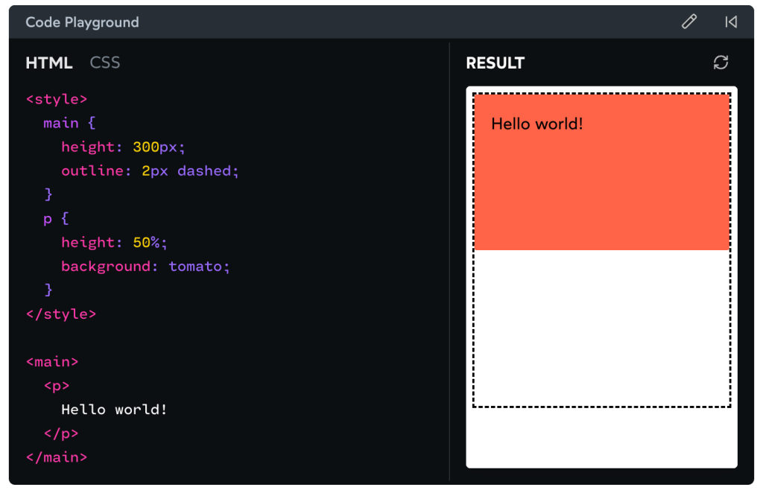Place cursor on the opening <style> tag
The image size is (763, 490).
pyautogui.click(x=57, y=99)
